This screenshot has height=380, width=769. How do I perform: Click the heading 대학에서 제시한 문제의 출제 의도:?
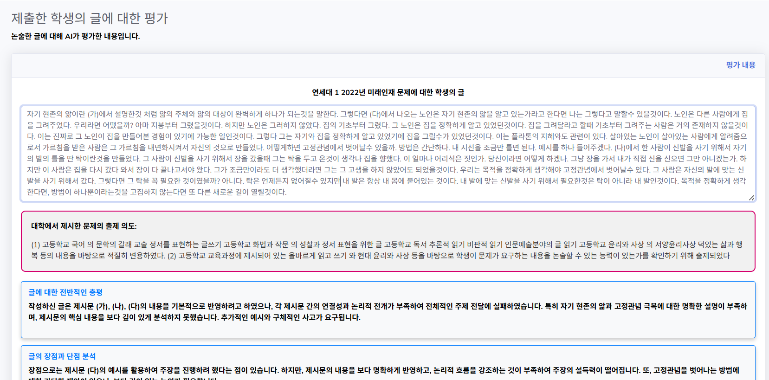(84, 226)
